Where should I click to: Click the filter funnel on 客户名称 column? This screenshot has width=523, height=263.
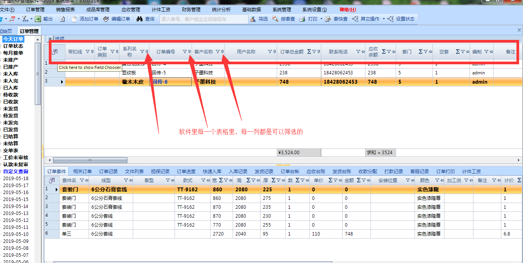[x=218, y=52]
